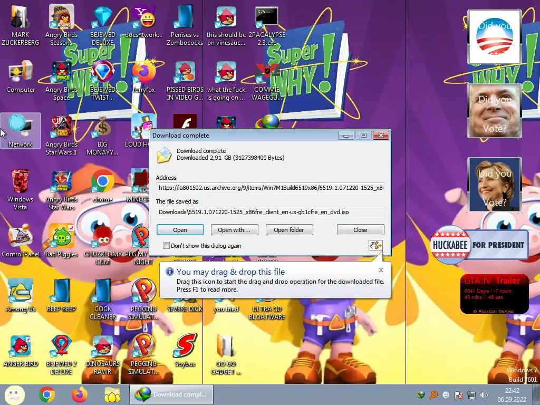This screenshot has width=540, height=405.
Task: Select the Bad Piggies shortcut
Action: 61,240
